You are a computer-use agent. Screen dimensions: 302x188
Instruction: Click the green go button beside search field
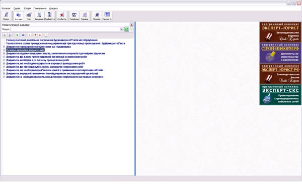pyautogui.click(x=127, y=29)
